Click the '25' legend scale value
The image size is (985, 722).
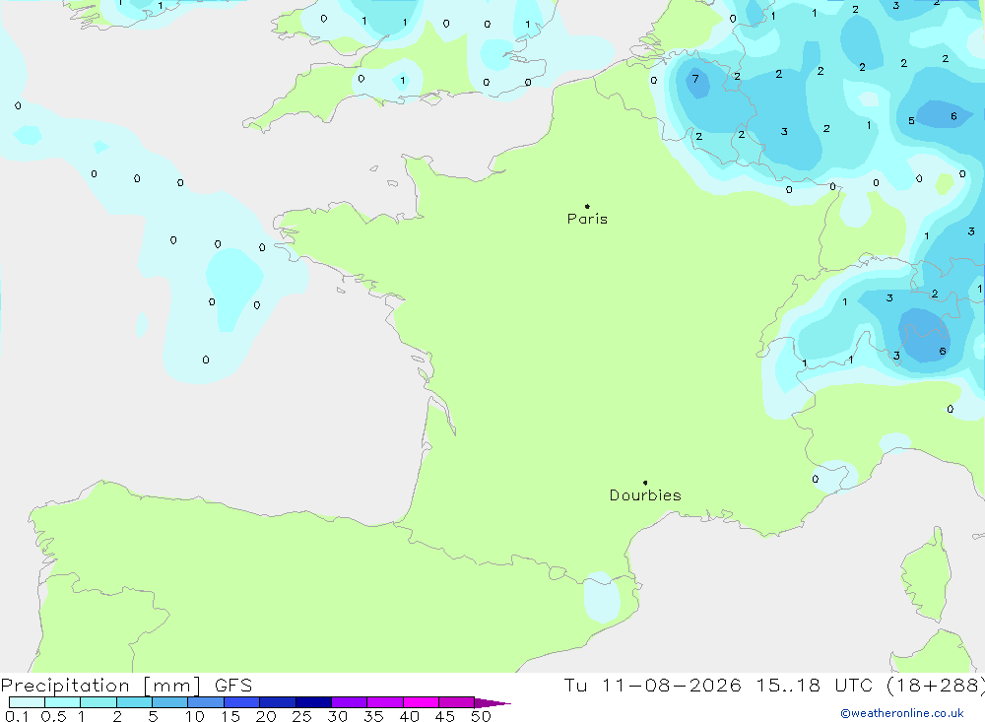point(301,716)
